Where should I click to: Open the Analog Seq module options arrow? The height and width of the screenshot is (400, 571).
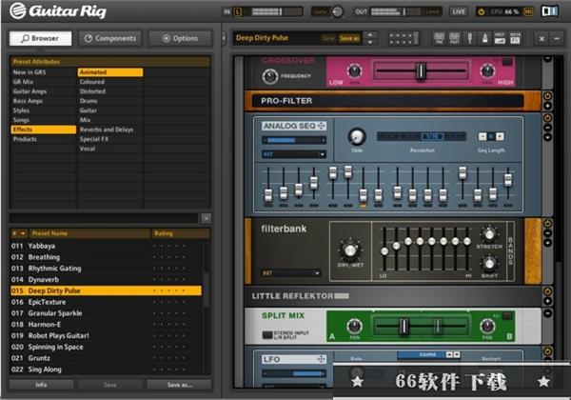(x=547, y=137)
